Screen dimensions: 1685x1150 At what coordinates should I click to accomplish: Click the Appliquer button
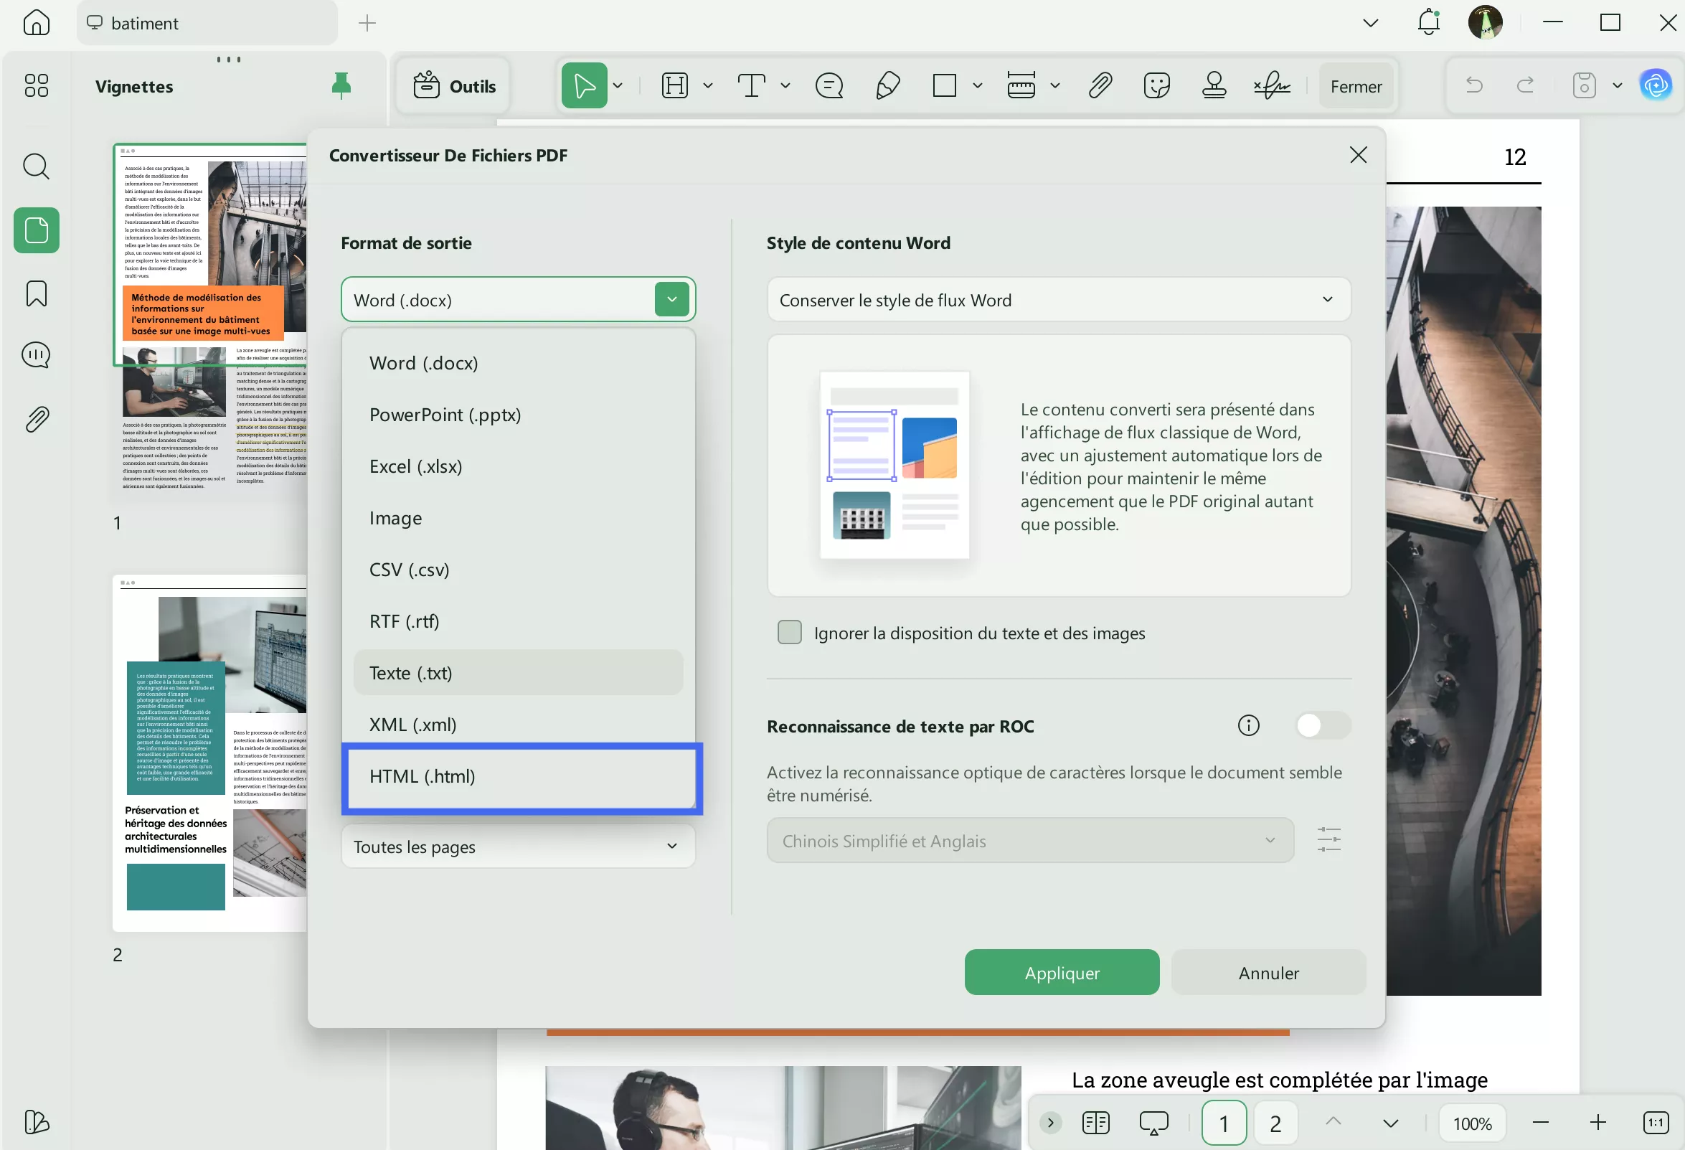click(1061, 972)
